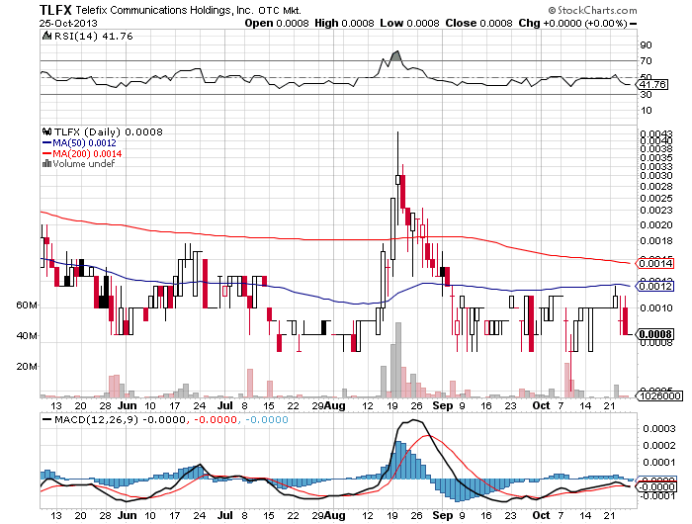Click the MA(50) 0.0012 legend text
The image size is (692, 524).
click(x=84, y=143)
